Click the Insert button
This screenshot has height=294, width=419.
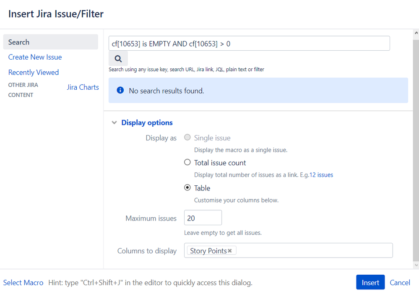click(370, 282)
